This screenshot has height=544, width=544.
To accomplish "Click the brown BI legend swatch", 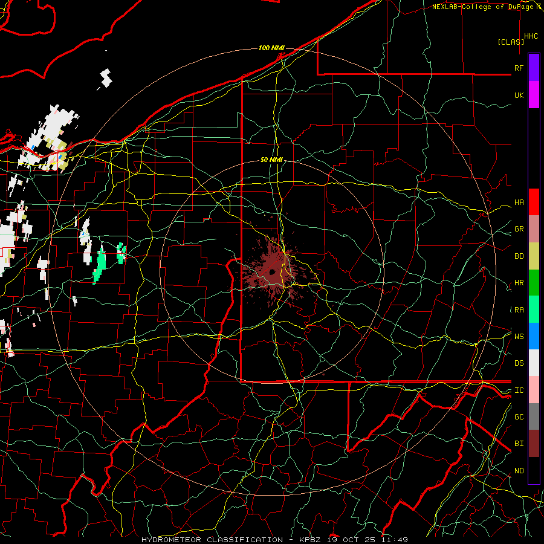I will [x=534, y=444].
